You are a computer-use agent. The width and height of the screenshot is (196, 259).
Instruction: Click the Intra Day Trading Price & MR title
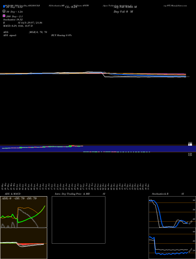click(72, 194)
